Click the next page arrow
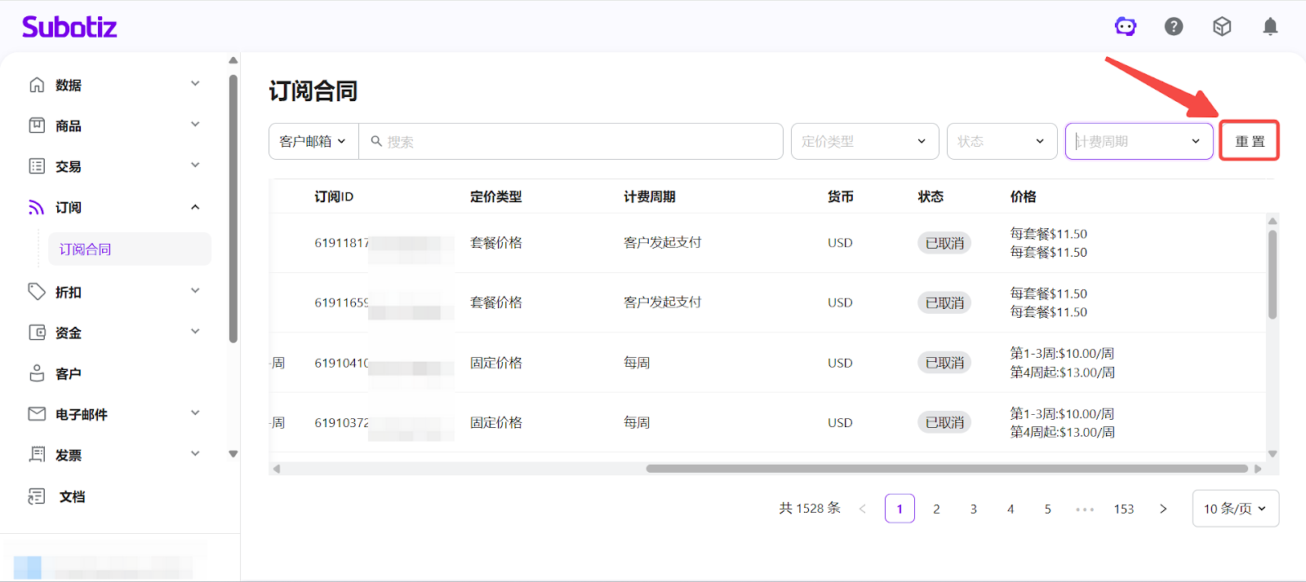 click(x=1163, y=509)
